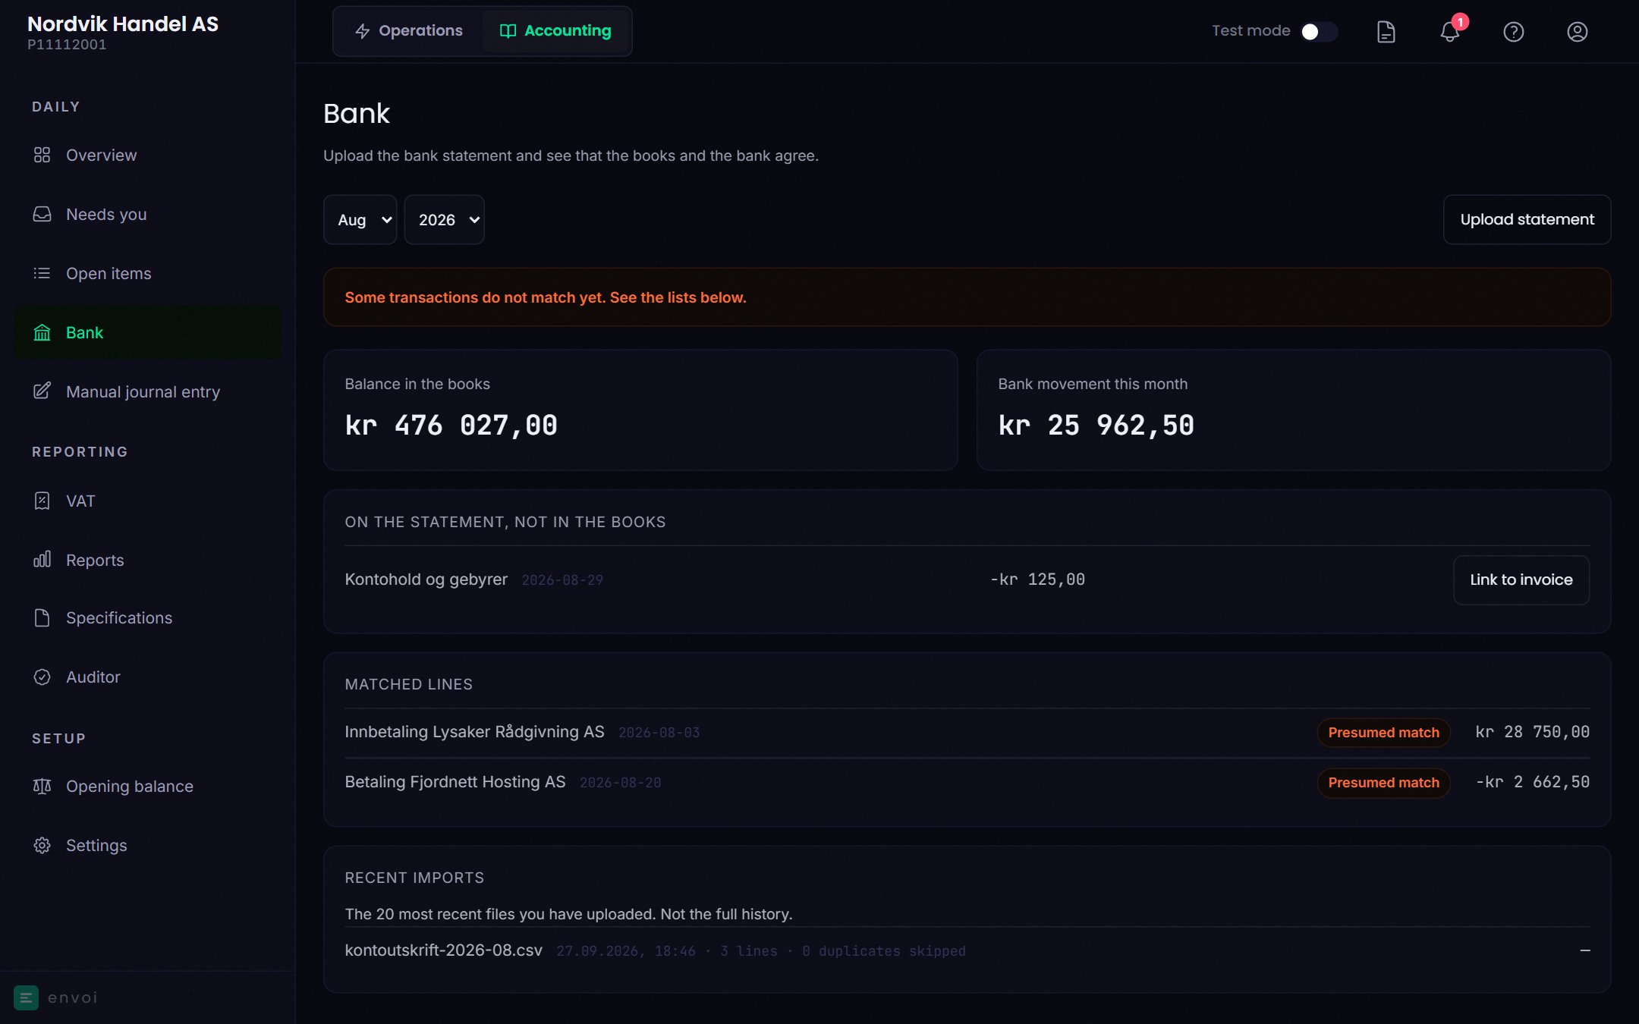Viewport: 1639px width, 1024px height.
Task: Click Link to invoice button
Action: 1521,580
